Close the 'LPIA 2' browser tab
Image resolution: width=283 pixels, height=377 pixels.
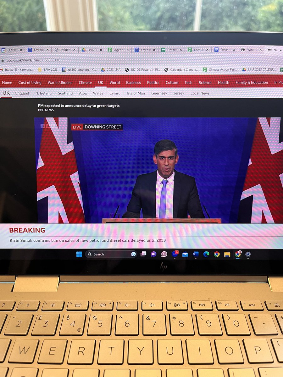[x=101, y=50]
